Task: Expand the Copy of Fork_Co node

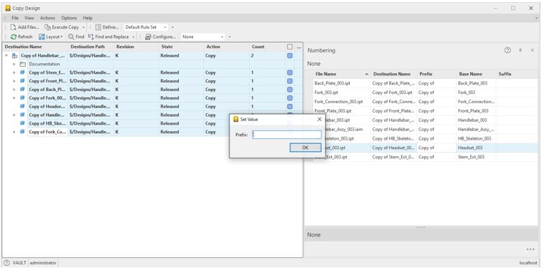Action: (14, 132)
